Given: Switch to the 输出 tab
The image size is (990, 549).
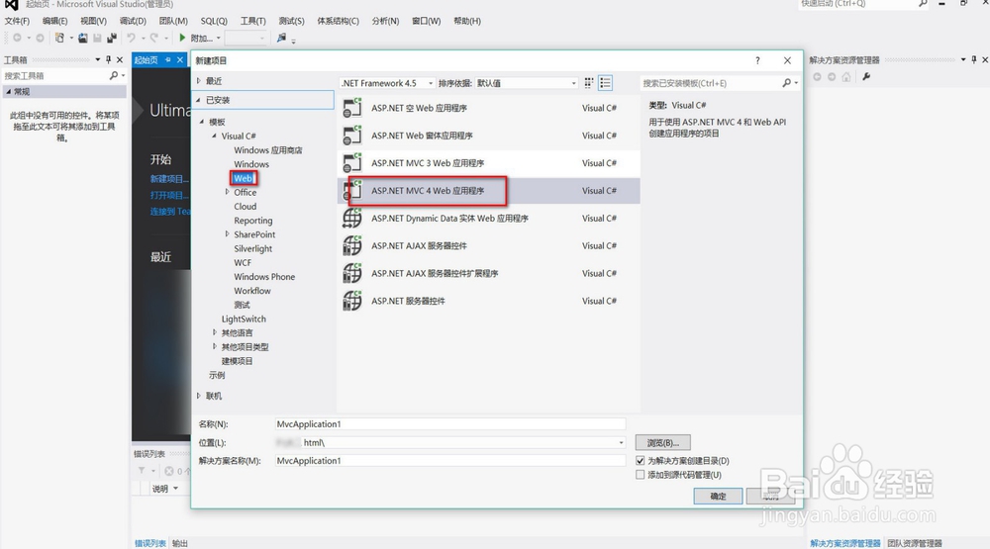Looking at the screenshot, I should pos(180,543).
